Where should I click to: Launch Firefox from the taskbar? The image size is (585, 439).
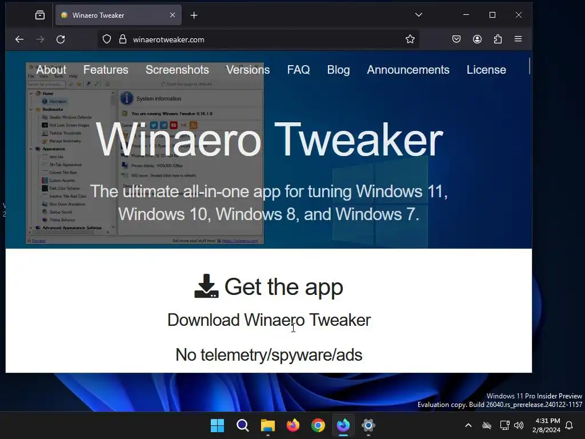tap(293, 425)
